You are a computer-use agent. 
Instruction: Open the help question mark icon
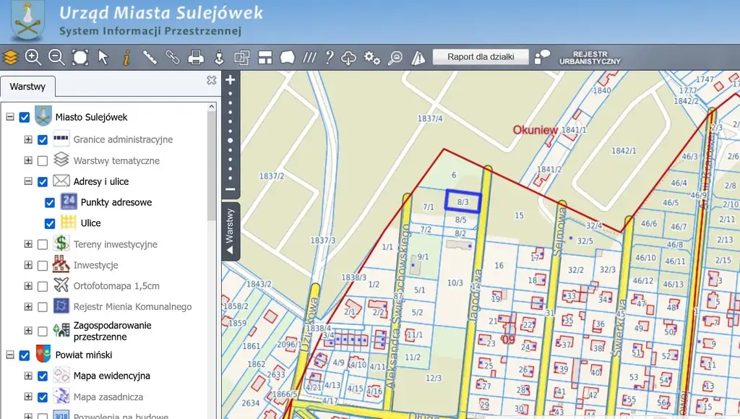pyautogui.click(x=329, y=57)
